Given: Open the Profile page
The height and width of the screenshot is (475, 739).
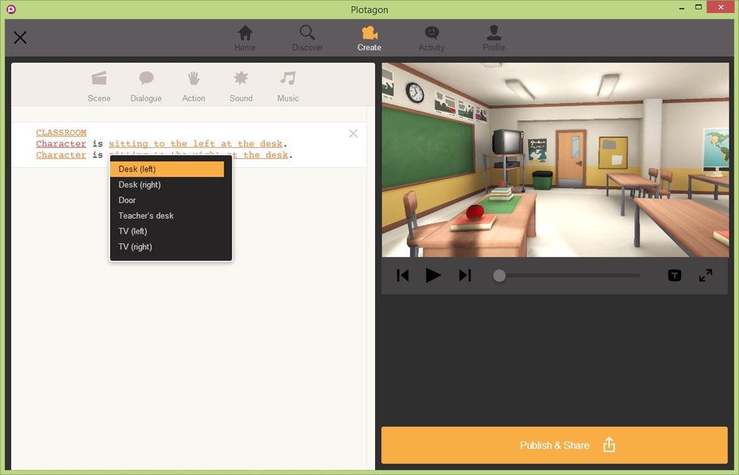Looking at the screenshot, I should pyautogui.click(x=493, y=38).
